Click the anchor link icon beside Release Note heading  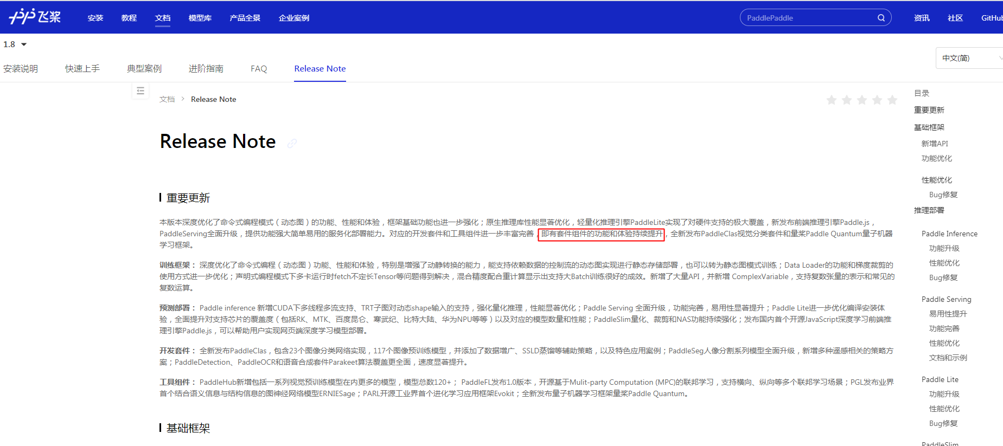[292, 143]
